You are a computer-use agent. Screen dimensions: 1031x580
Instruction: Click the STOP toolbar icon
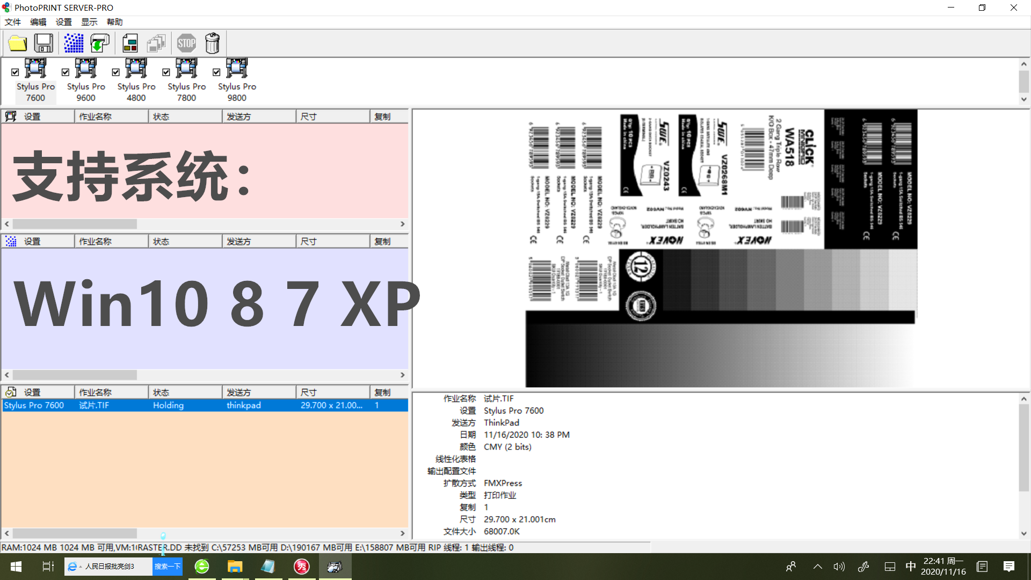pyautogui.click(x=186, y=43)
